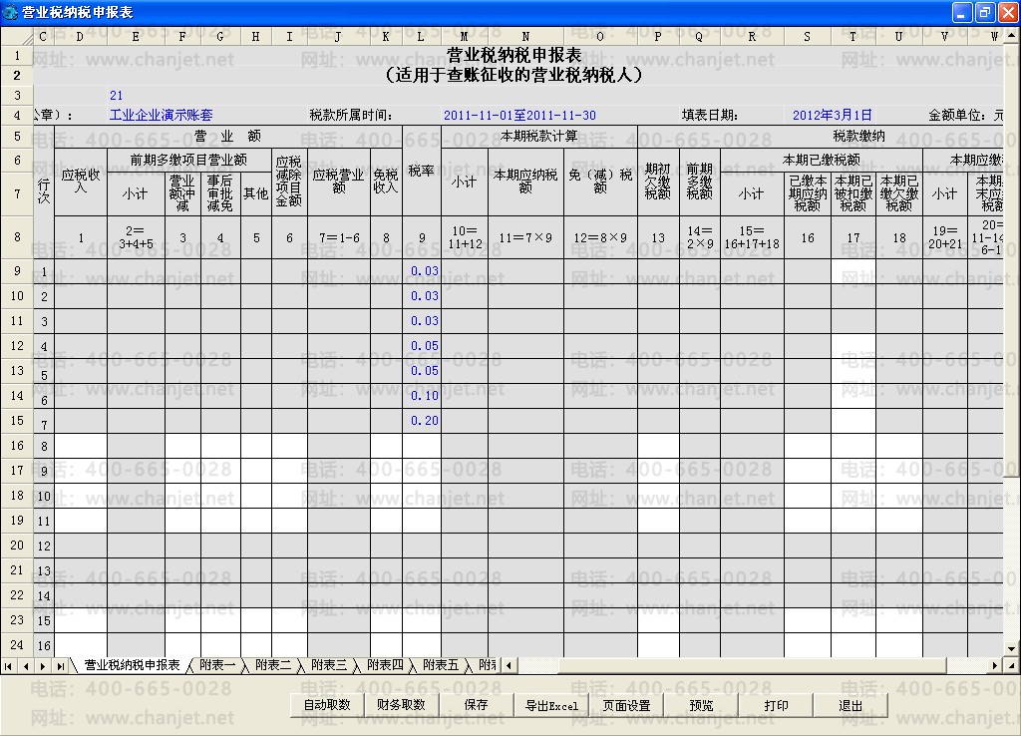1021x736 pixels.
Task: Click the 税款缴纳 section heading
Action: point(858,136)
